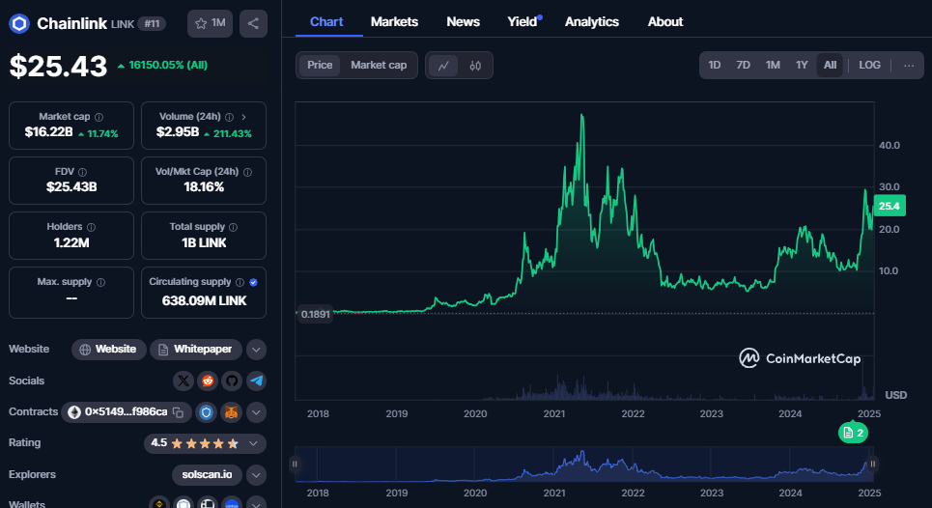Select the 1D time range

click(x=715, y=66)
